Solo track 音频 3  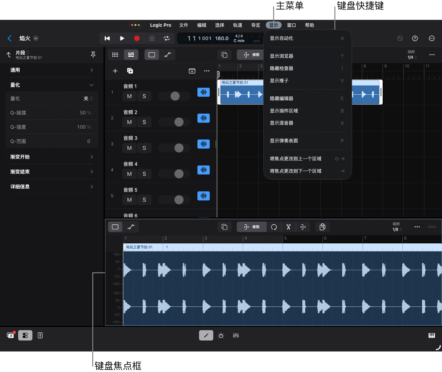(x=144, y=148)
